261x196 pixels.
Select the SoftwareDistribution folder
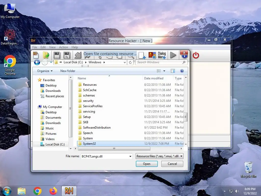(x=97, y=128)
